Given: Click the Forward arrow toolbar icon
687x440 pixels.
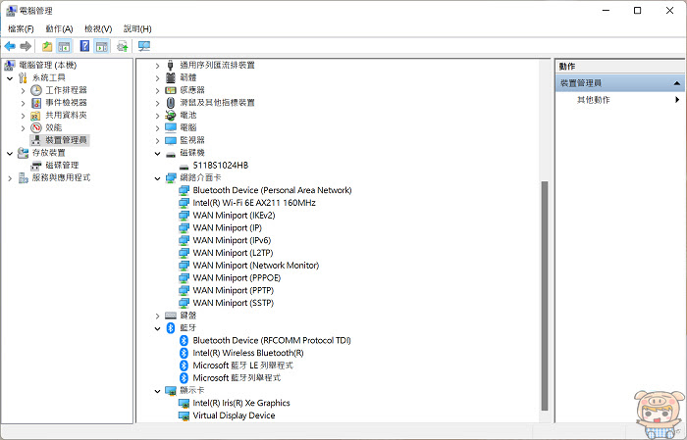Looking at the screenshot, I should 26,46.
